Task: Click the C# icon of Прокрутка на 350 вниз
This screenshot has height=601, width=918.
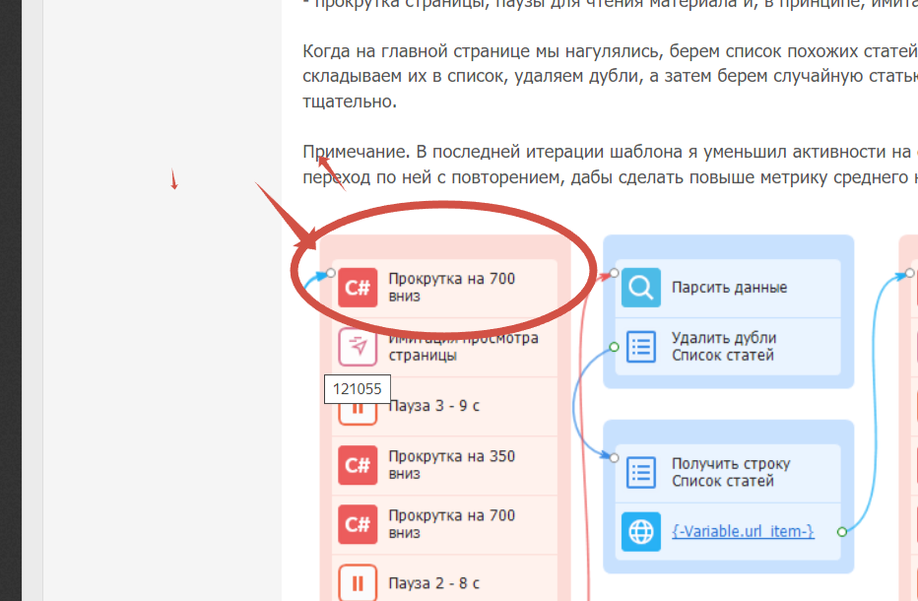Action: pyautogui.click(x=358, y=464)
